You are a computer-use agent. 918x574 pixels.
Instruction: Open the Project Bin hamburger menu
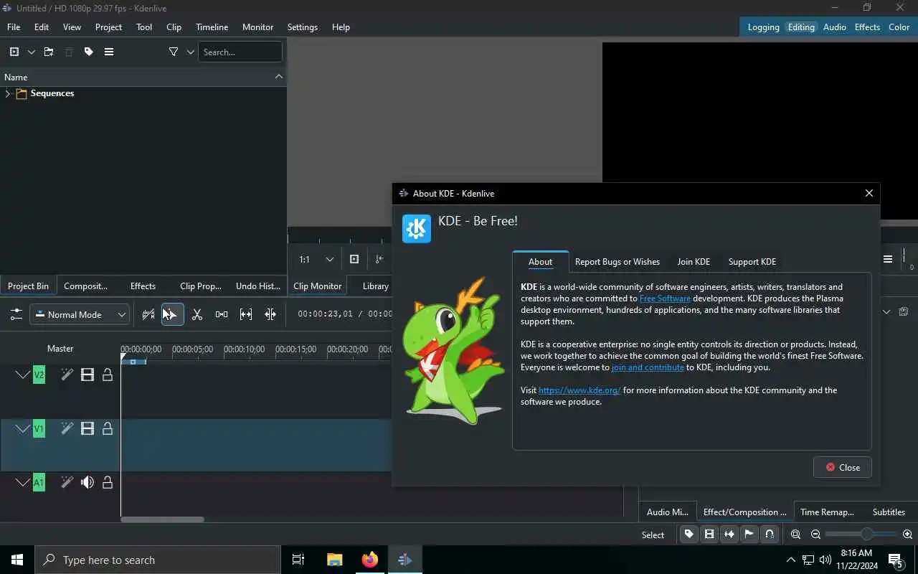(109, 52)
